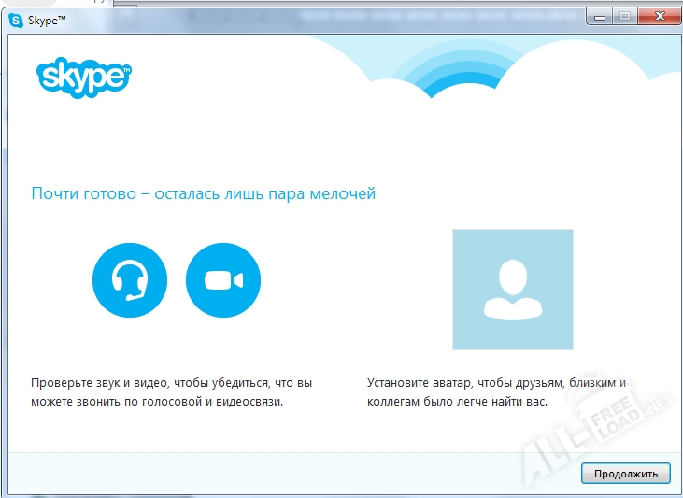Click the empty footer bar left of Продолжить
Image resolution: width=683 pixels, height=498 pixels.
click(x=280, y=473)
